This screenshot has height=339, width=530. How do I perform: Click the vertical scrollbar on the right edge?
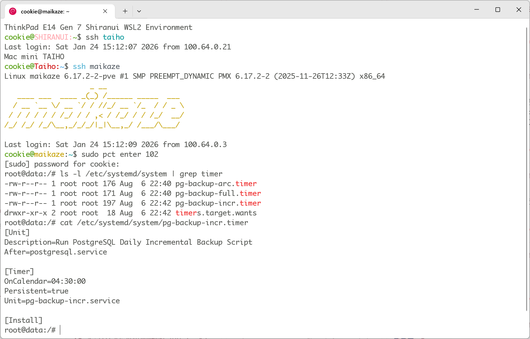point(527,168)
